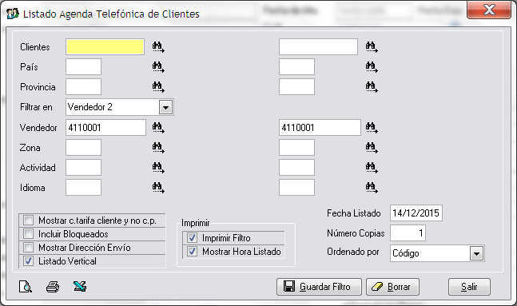Focus the ending Clientes input field

[318, 47]
